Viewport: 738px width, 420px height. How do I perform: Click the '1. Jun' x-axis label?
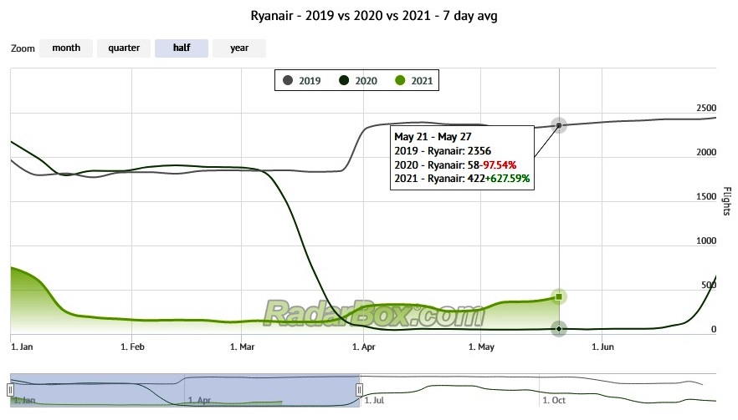[x=602, y=347]
